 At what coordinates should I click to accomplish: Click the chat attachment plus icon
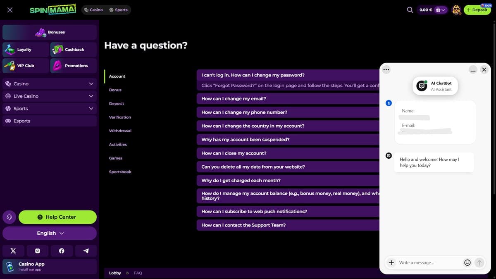click(x=391, y=262)
